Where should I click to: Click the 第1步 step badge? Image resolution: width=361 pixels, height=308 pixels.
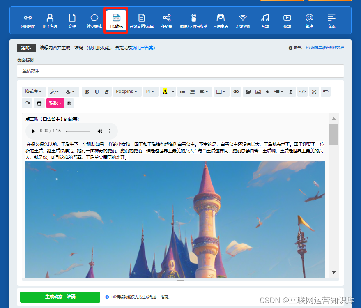(26, 48)
